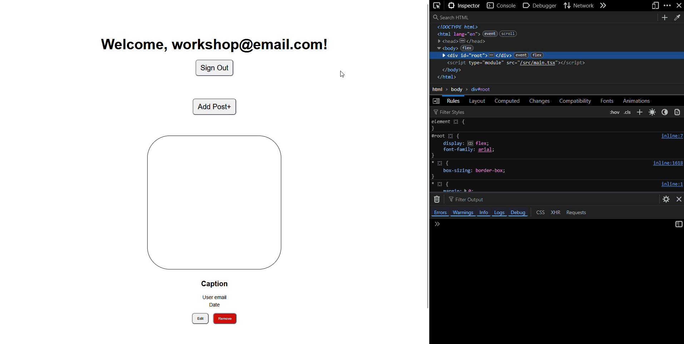Create new node with plus icon

(x=665, y=17)
